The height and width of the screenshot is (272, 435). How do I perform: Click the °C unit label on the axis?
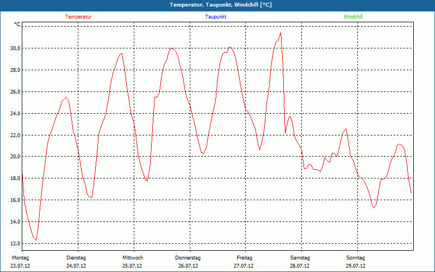click(17, 24)
